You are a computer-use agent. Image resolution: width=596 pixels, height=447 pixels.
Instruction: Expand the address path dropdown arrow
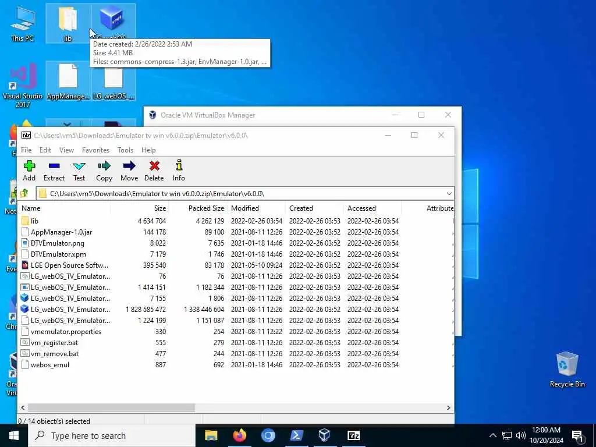coord(449,194)
